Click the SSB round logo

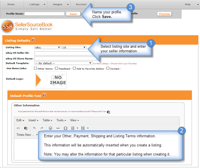[x=7, y=26]
